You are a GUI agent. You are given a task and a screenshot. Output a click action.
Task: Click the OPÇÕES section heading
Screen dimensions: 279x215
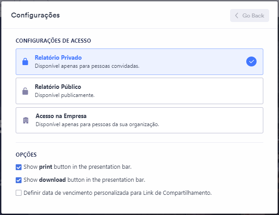click(x=26, y=155)
